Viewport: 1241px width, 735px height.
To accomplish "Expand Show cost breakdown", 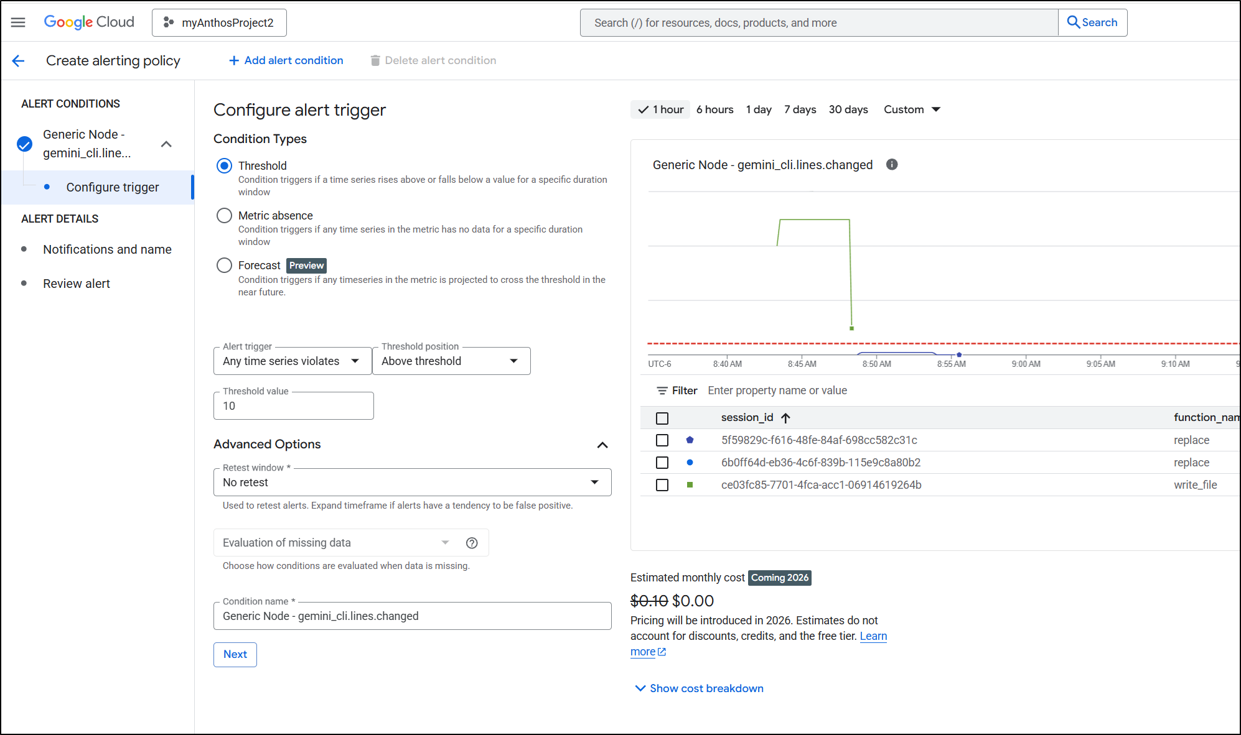I will (699, 688).
